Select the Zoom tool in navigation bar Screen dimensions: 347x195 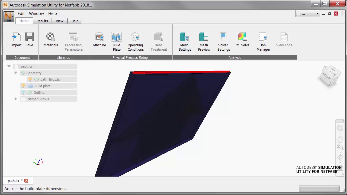point(340,147)
